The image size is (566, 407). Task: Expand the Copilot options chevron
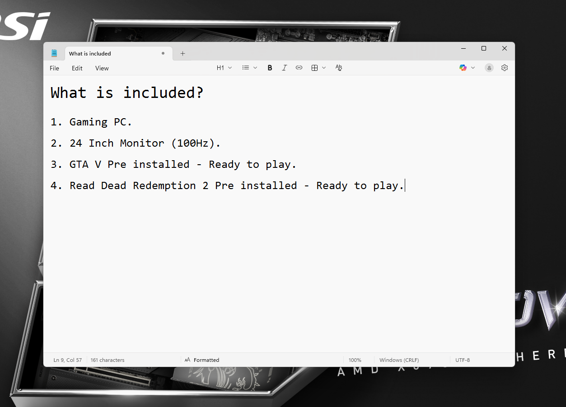[473, 68]
